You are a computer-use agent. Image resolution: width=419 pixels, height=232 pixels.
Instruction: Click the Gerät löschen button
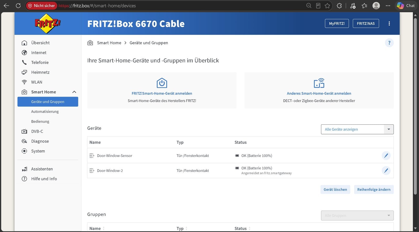(x=335, y=190)
